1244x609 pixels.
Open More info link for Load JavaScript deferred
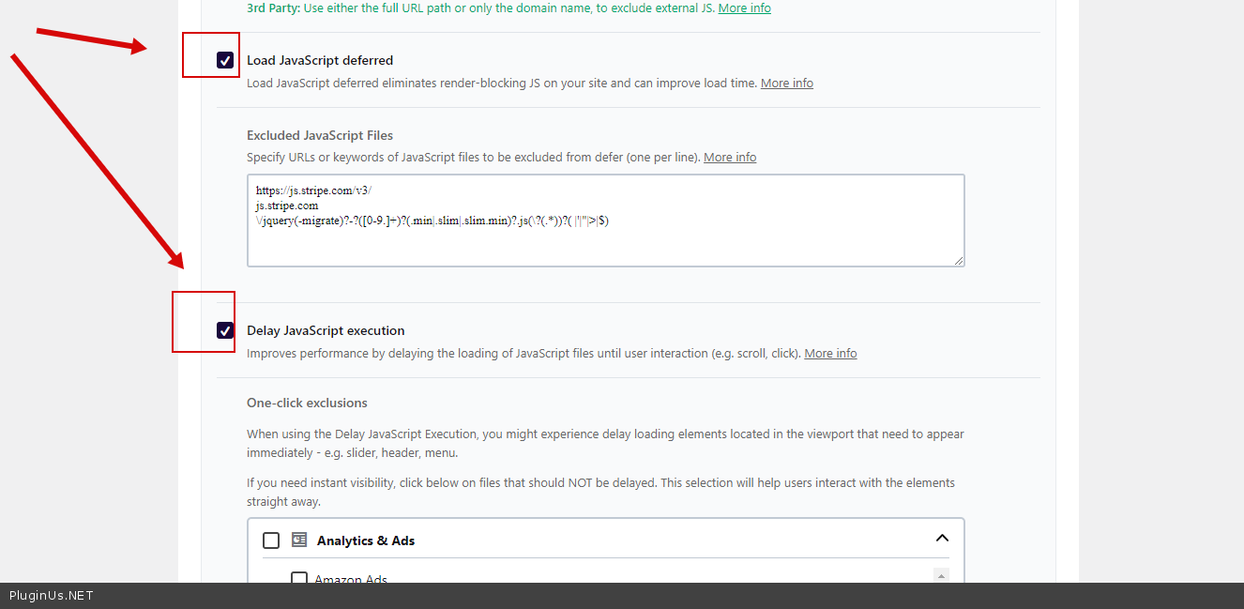point(787,83)
